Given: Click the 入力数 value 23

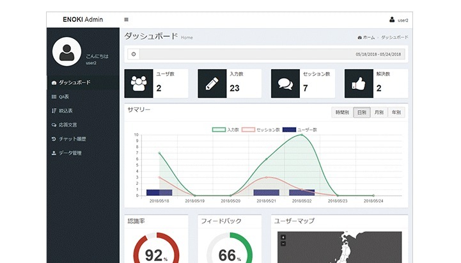Looking at the screenshot, I should (x=235, y=88).
